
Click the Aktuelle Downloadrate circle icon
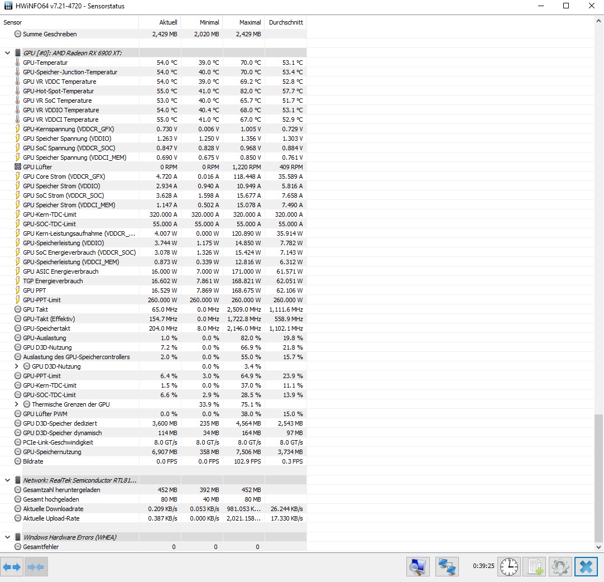tap(18, 509)
